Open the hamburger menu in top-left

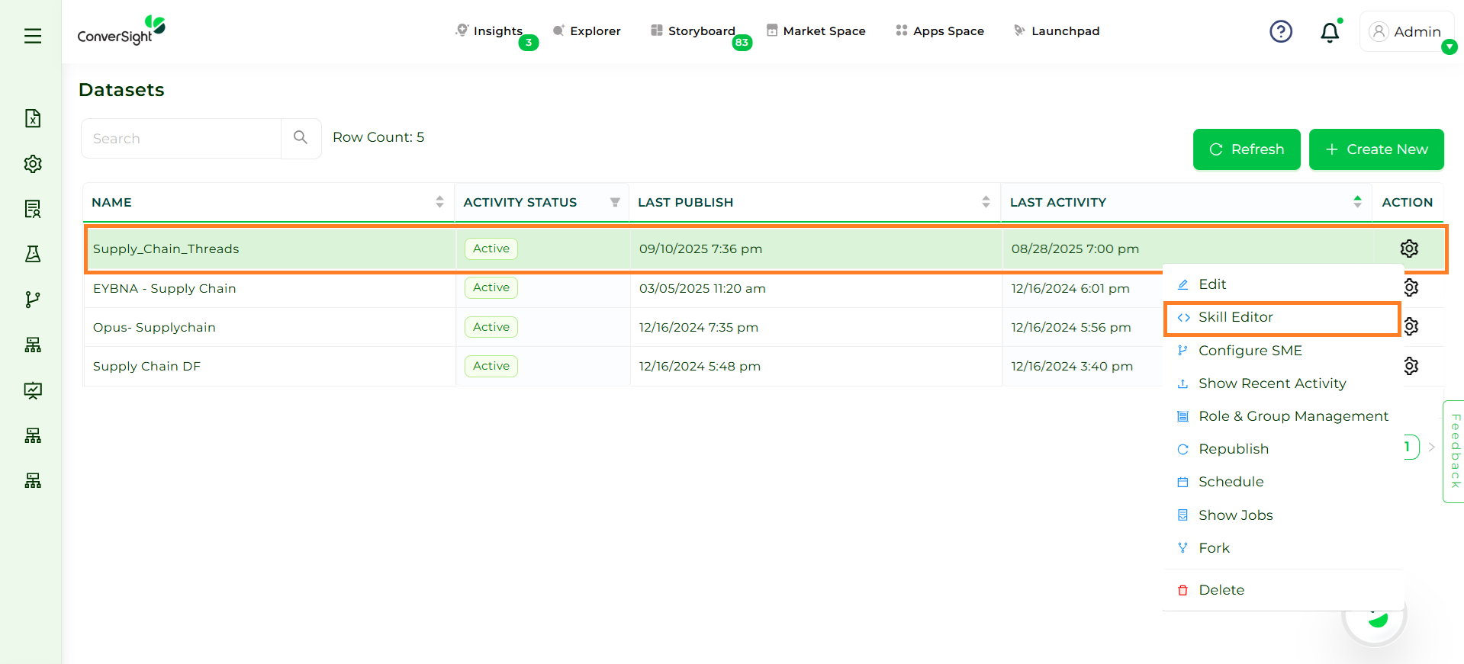33,36
